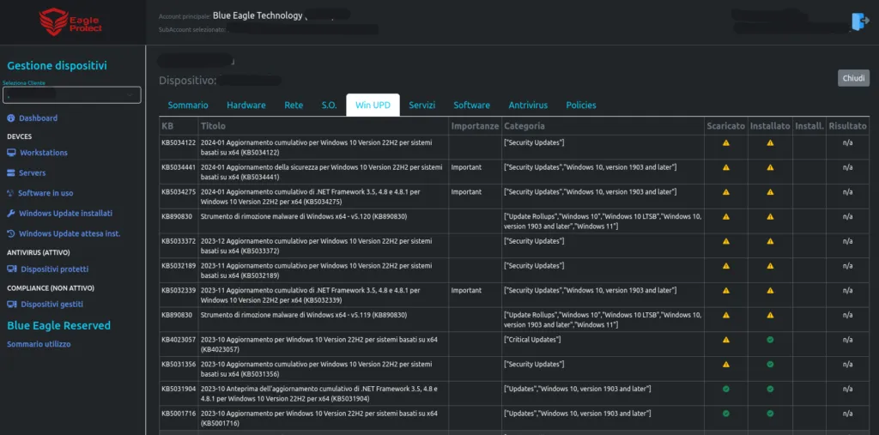Screen dimensions: 879x435
Task: Click the Gestione dispositivi heading
Action: click(58, 65)
